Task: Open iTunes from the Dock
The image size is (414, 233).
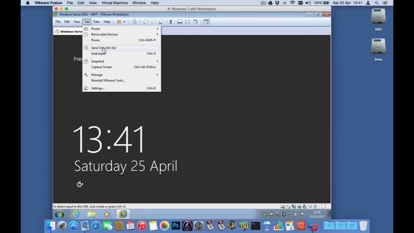Action: point(142,226)
